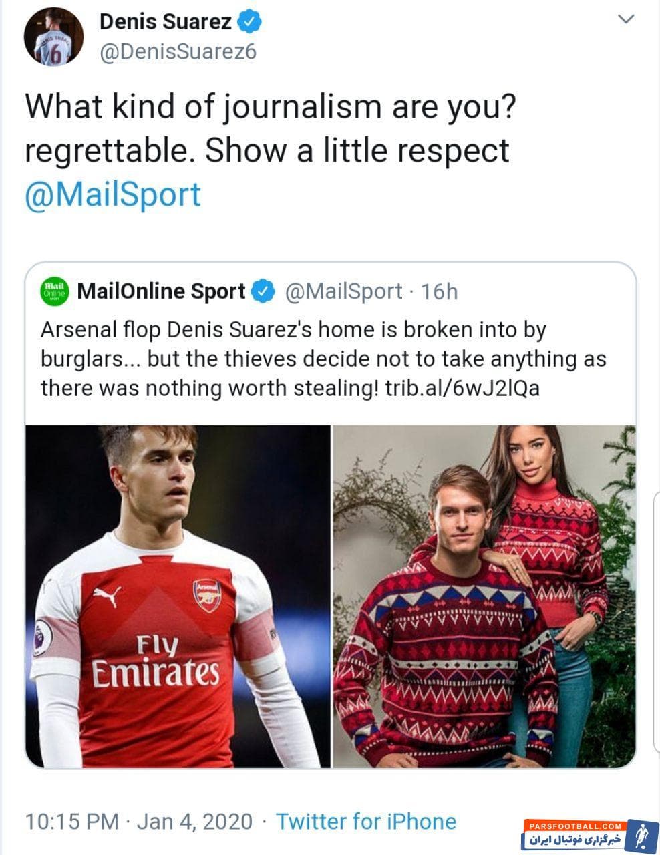The height and width of the screenshot is (855, 660).
Task: Click the verified badge beside Denis Suarez
Action: (x=250, y=22)
